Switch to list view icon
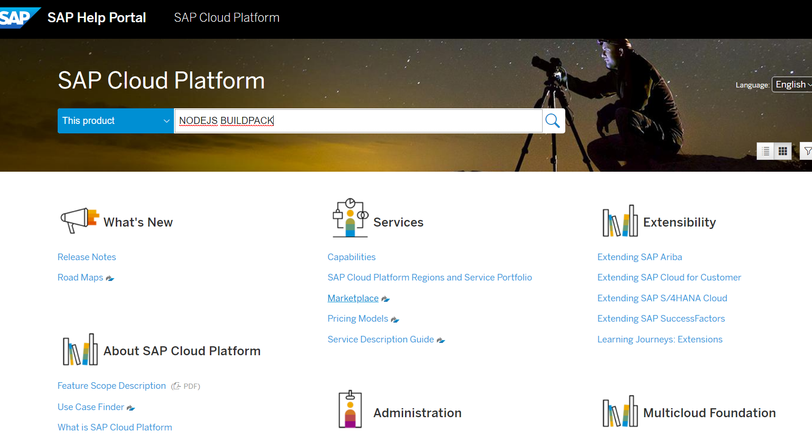The height and width of the screenshot is (438, 812). [765, 151]
